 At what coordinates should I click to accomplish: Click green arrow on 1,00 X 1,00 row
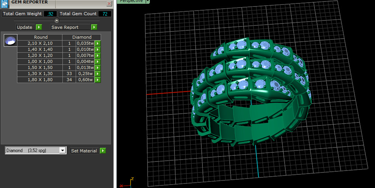tap(98, 61)
